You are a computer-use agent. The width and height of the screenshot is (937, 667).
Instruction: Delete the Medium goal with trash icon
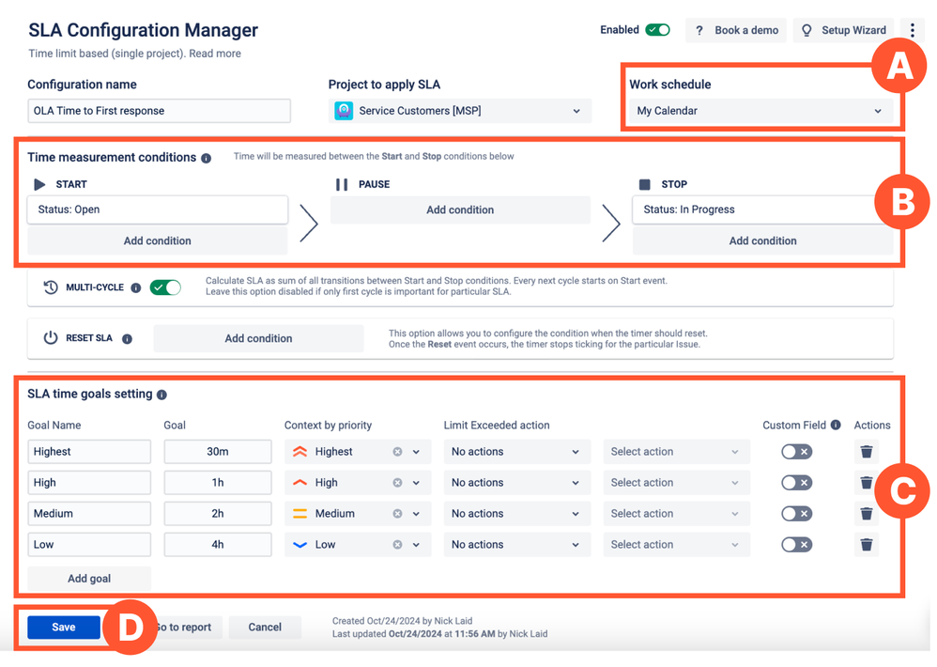pyautogui.click(x=867, y=514)
